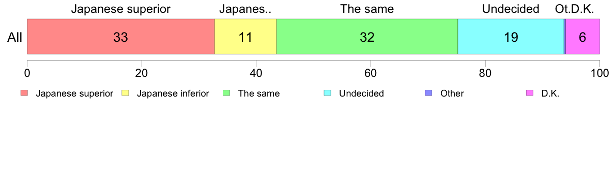The height and width of the screenshot is (190, 614).
Task: Click the 'Undecided' header above the bar
Action: click(x=511, y=9)
